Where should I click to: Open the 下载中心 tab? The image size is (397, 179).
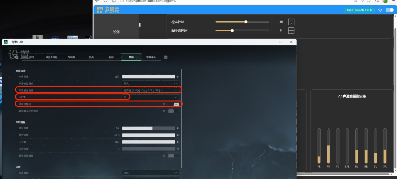(151, 57)
